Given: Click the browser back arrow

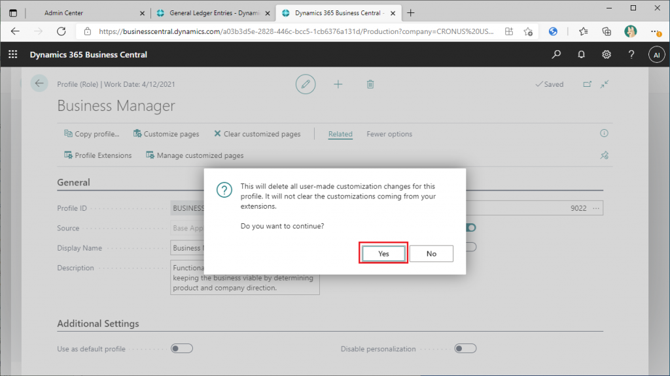Looking at the screenshot, I should pos(15,31).
